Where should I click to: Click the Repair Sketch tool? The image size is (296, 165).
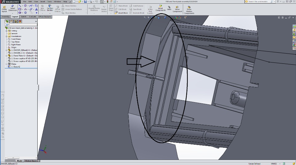pyautogui.click(x=104, y=9)
